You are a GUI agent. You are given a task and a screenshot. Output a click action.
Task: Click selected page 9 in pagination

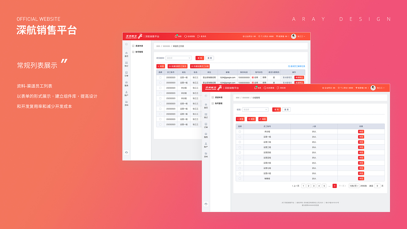point(335,186)
